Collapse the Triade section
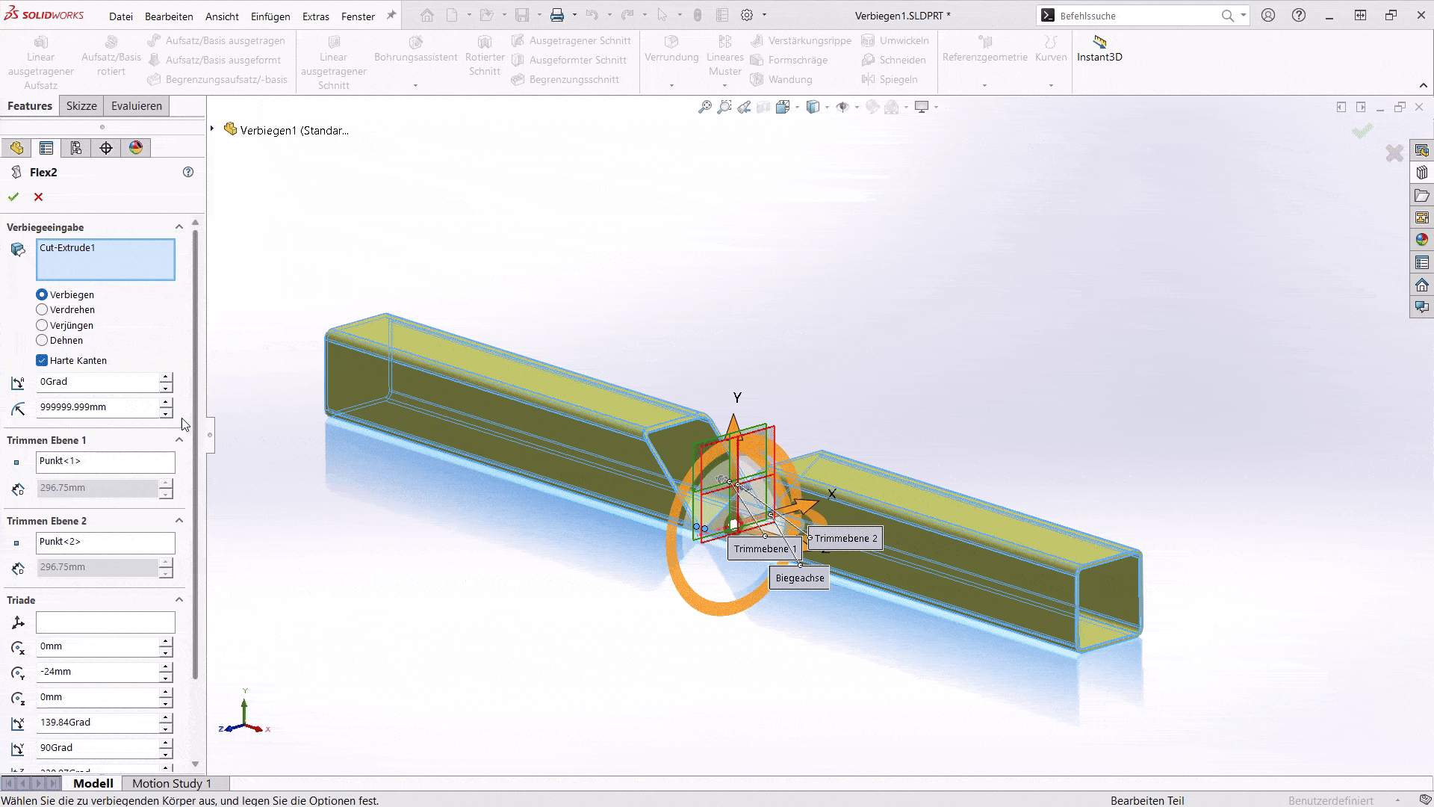This screenshot has height=807, width=1434. (179, 599)
